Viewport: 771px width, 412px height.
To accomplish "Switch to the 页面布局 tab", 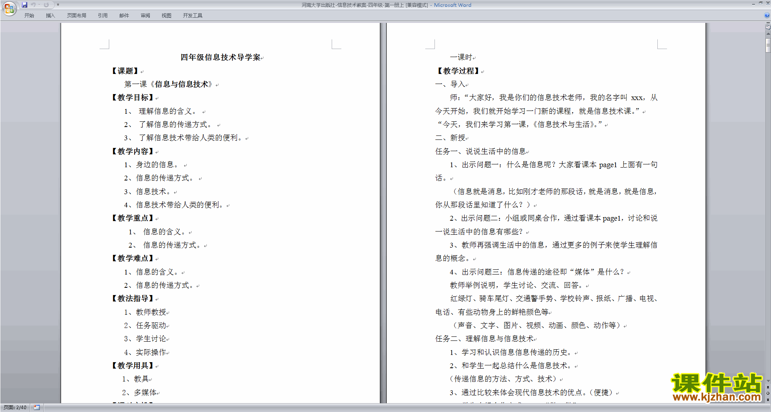I will (77, 16).
